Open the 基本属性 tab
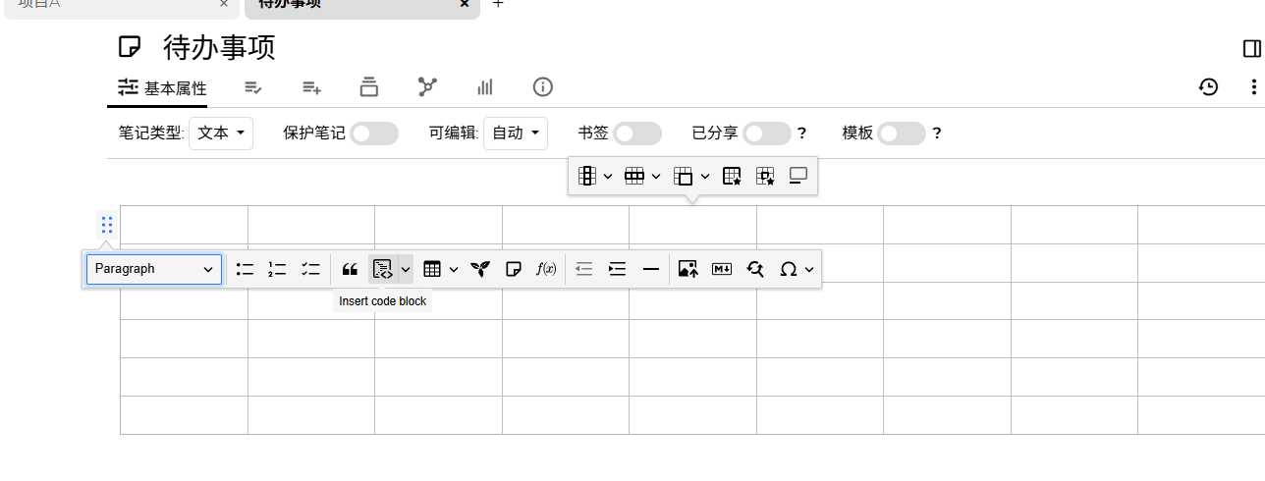Screen dimensions: 1265x481 162,88
